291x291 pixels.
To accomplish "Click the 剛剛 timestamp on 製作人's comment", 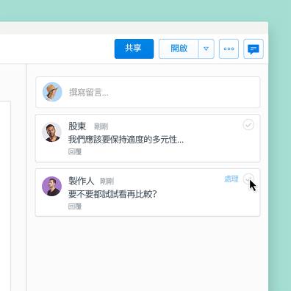I will tap(107, 182).
